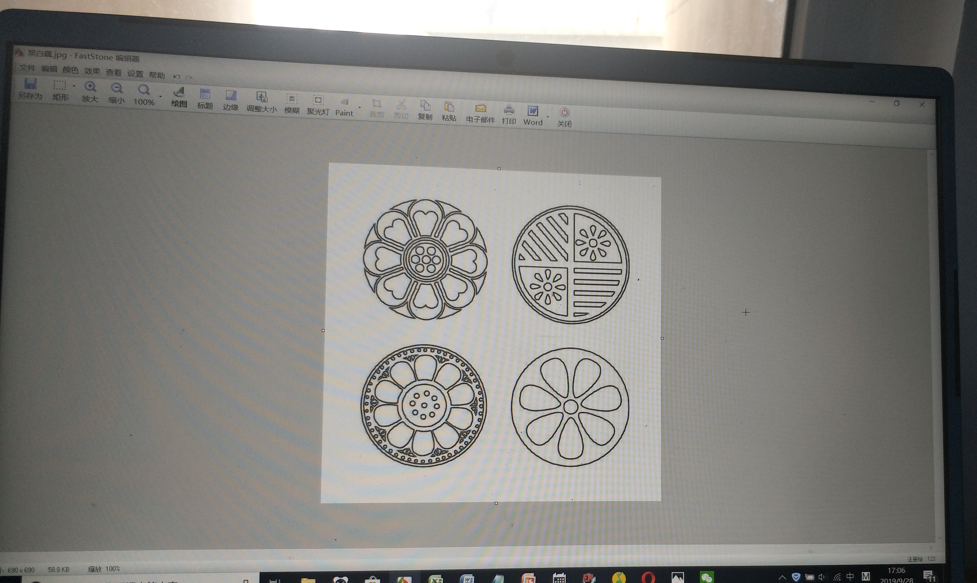
Task: Show hidden system tray icons
Action: pos(782,578)
